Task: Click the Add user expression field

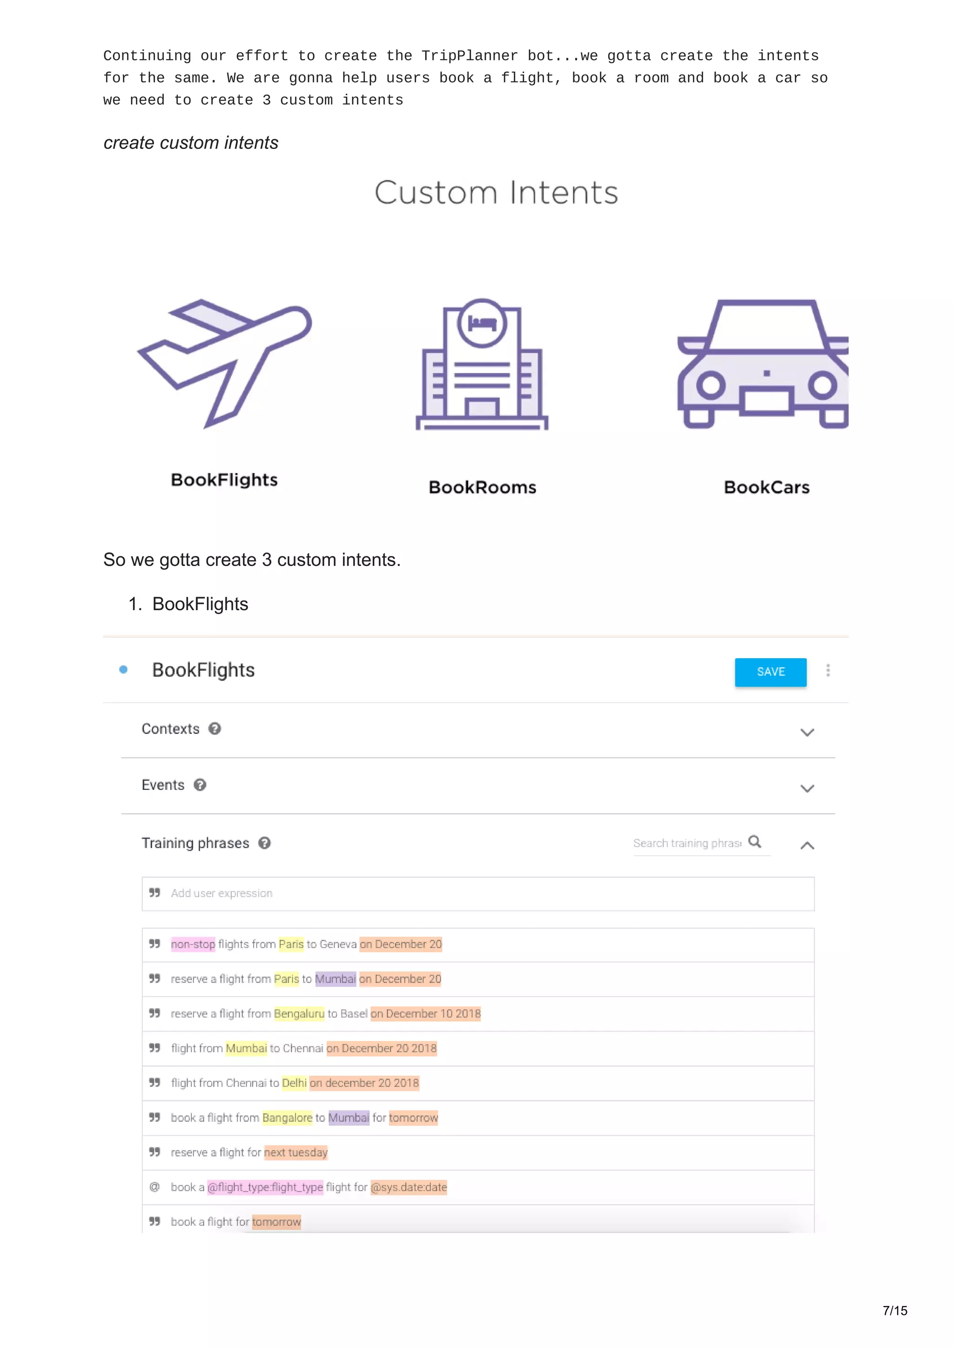Action: 478,894
